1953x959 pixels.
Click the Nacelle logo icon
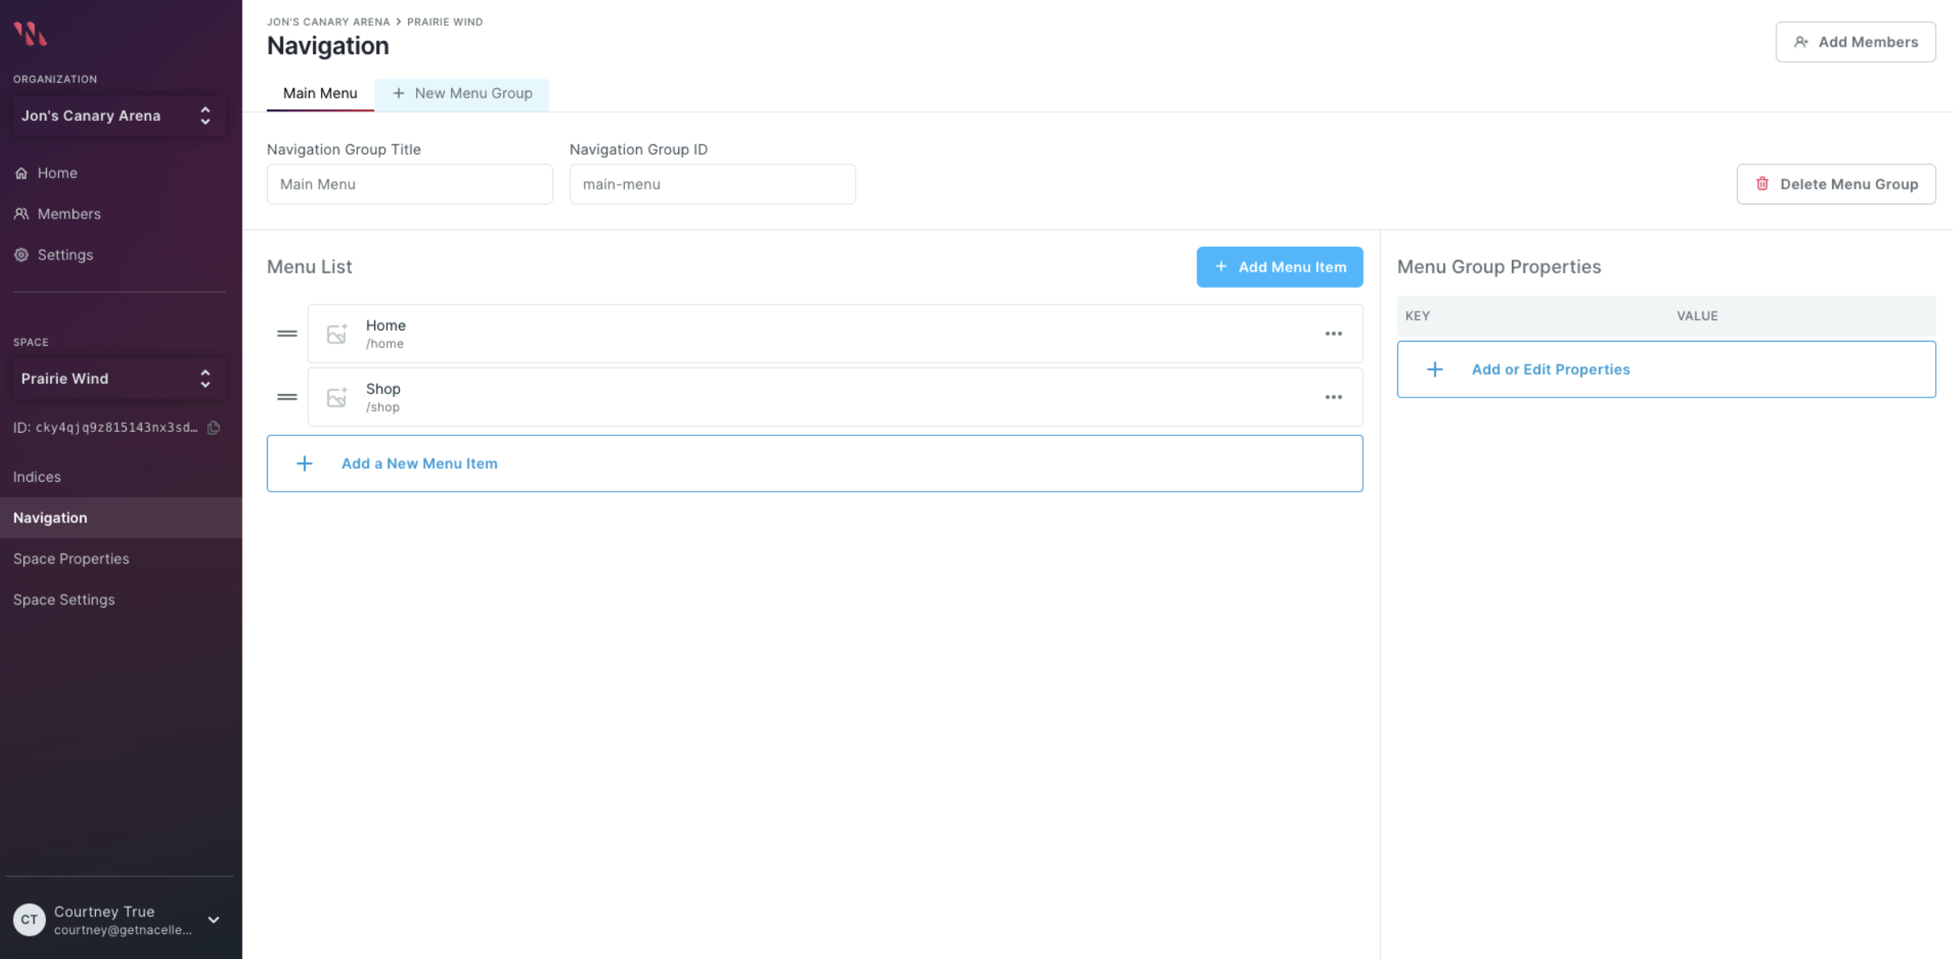[30, 34]
